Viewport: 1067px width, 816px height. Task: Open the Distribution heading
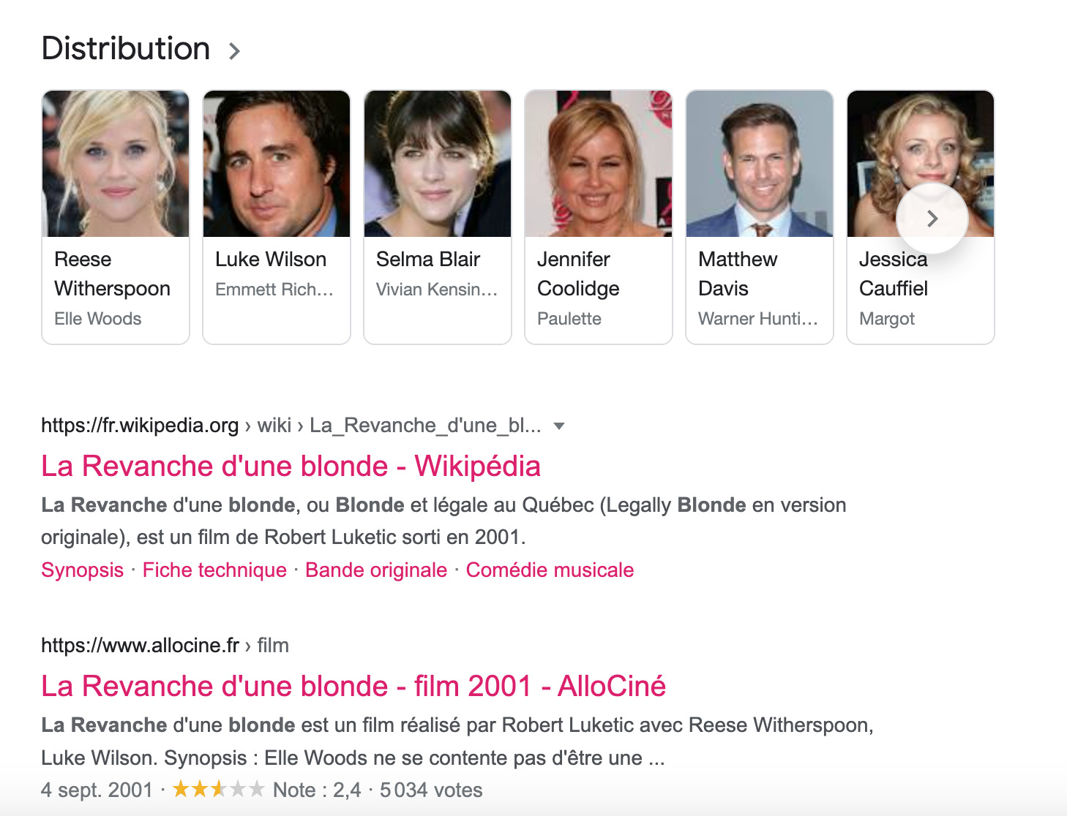pyautogui.click(x=126, y=49)
